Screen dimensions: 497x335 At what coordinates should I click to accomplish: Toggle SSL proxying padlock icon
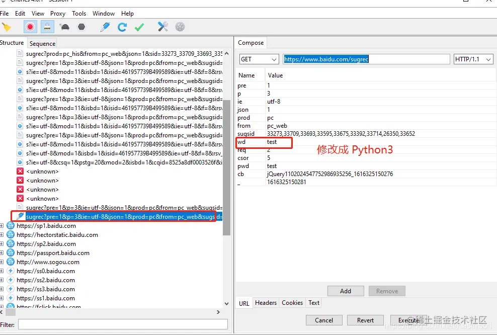coord(47,27)
